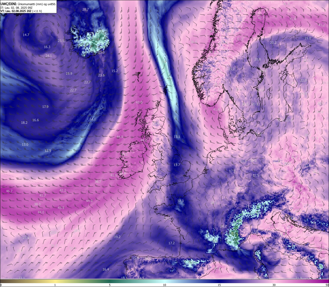Click the 13.7 value over England

(x=177, y=165)
